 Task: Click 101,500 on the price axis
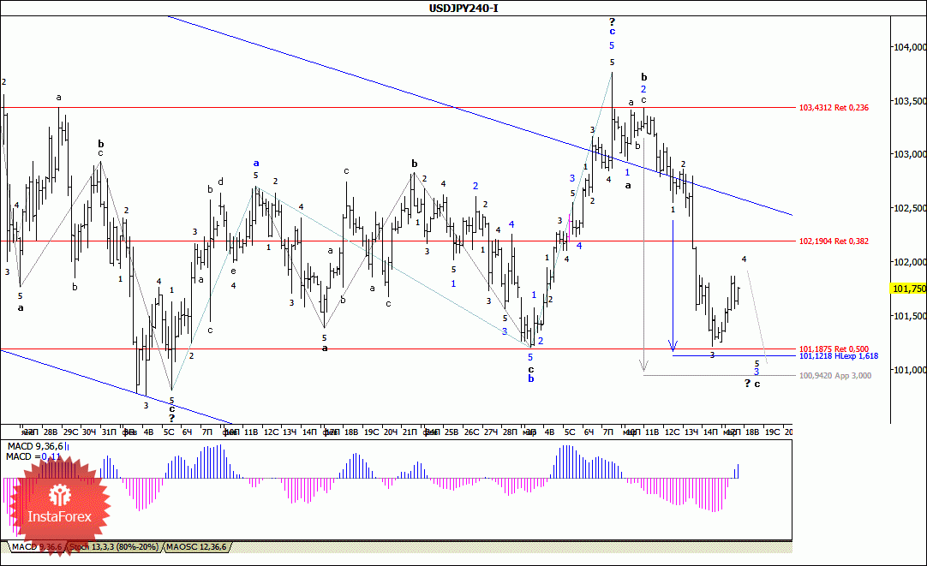coord(909,316)
